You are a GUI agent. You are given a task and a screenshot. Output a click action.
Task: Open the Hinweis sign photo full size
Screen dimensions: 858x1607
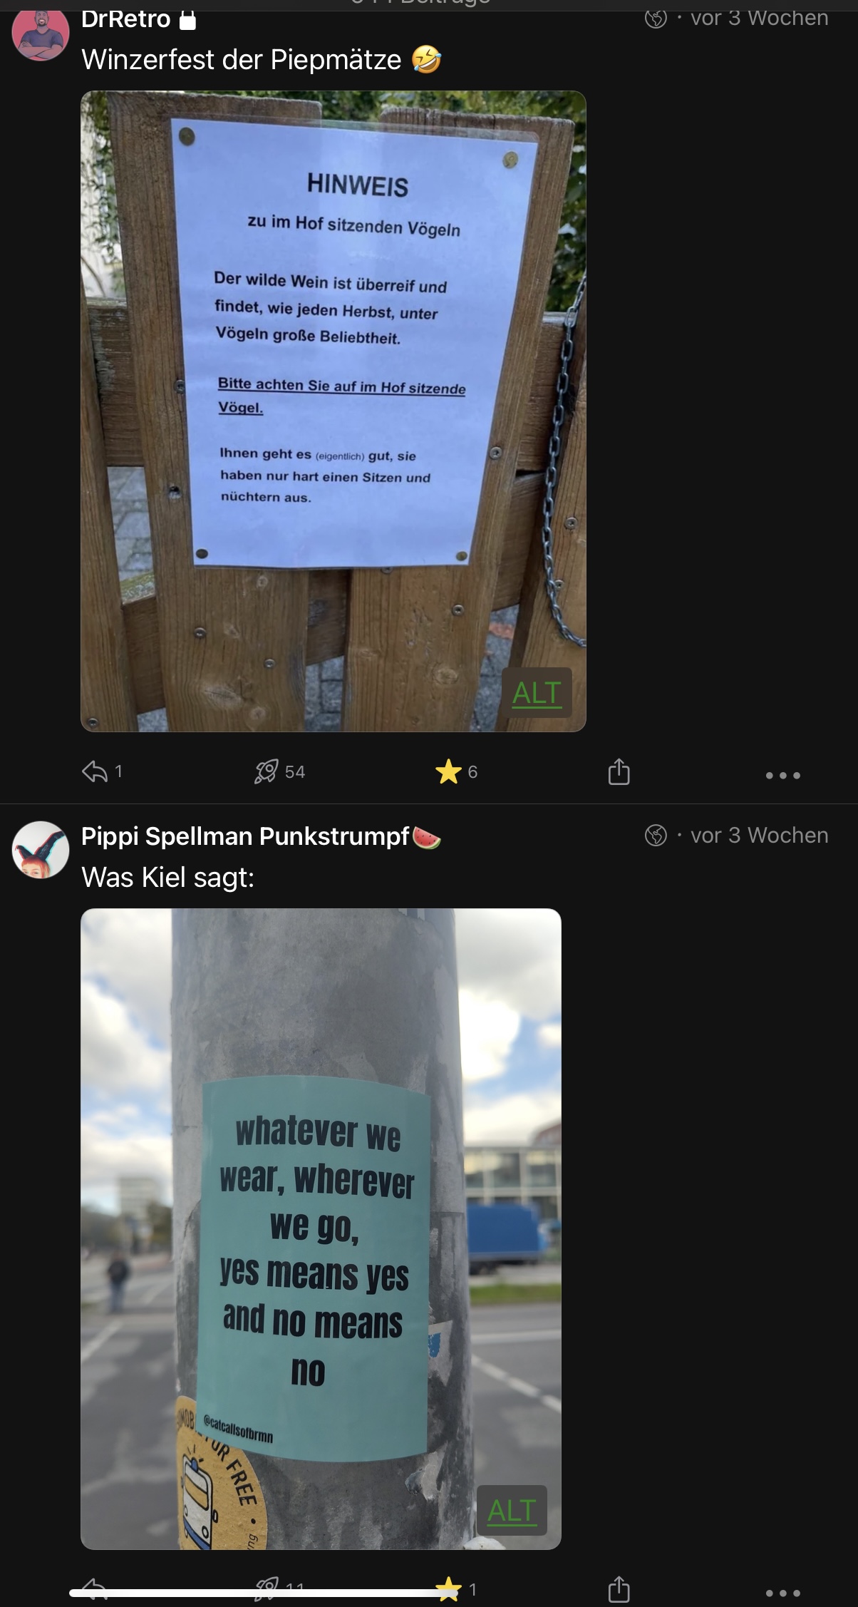click(334, 411)
